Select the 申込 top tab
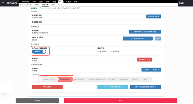The image size is (193, 104). coord(61,2)
